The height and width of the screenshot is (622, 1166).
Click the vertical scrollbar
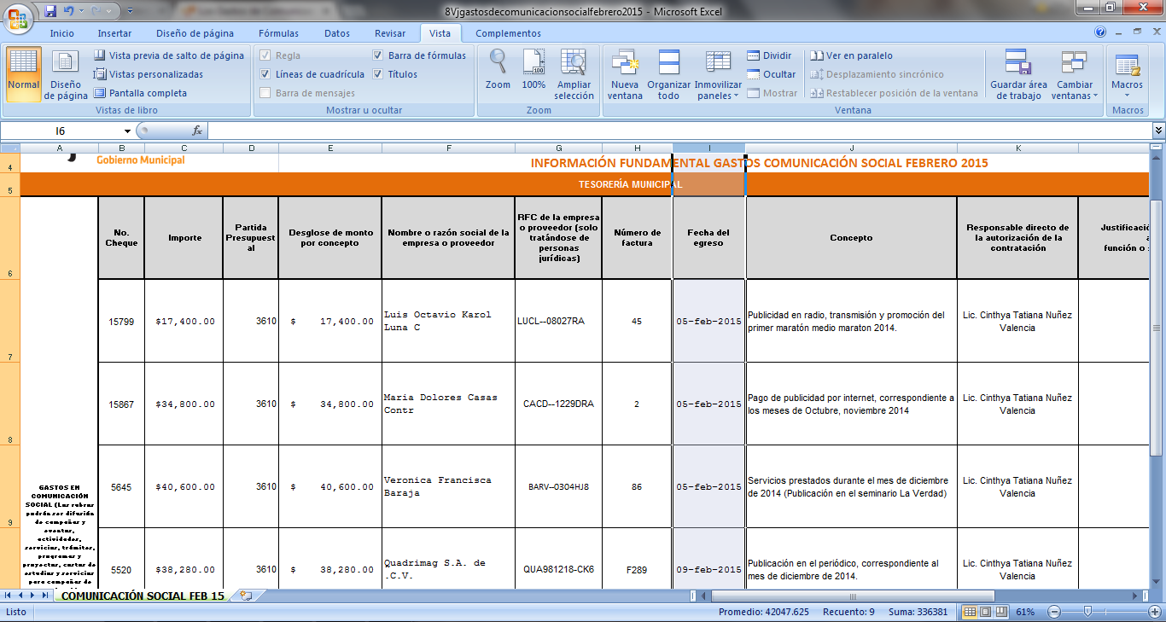[1157, 328]
